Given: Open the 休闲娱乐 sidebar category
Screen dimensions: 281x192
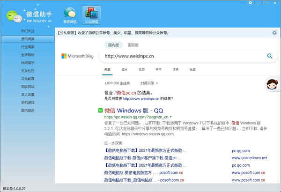Looking at the screenshot, I should 28,63.
